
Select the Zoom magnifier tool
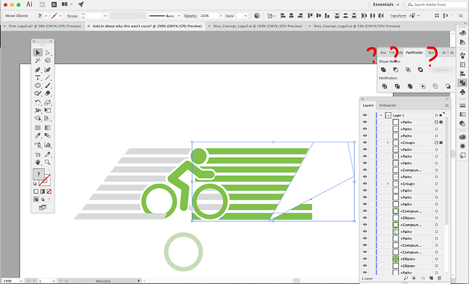tap(48, 162)
